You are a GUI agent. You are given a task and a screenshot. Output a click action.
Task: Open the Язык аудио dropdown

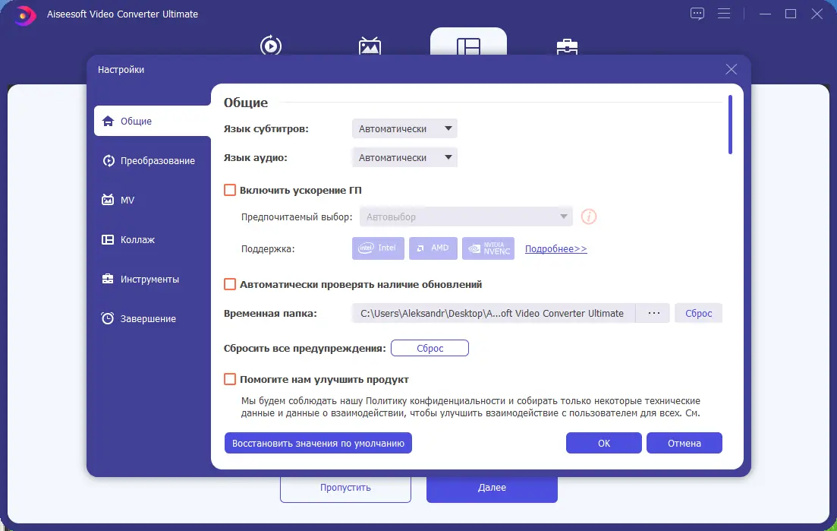pyautogui.click(x=404, y=157)
